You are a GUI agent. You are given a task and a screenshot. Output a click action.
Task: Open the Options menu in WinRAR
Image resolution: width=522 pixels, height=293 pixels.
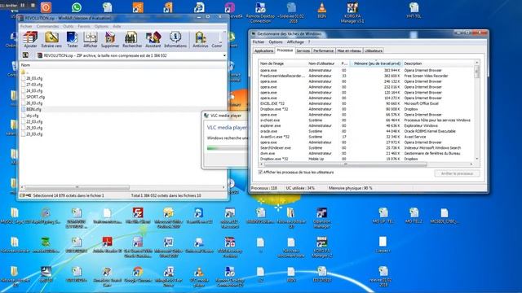point(101,26)
